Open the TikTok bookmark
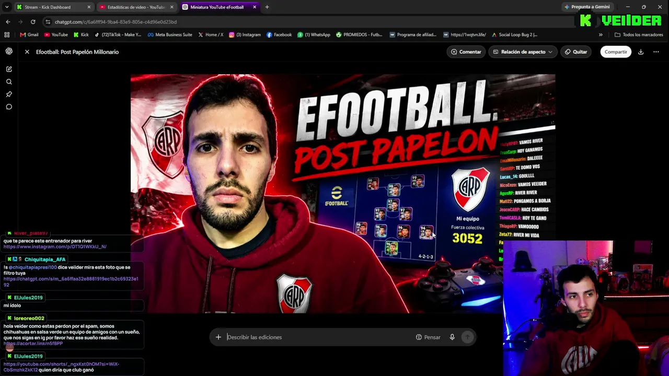The width and height of the screenshot is (669, 376). (x=118, y=34)
